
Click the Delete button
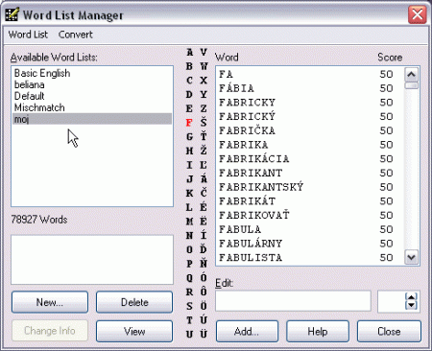point(134,302)
